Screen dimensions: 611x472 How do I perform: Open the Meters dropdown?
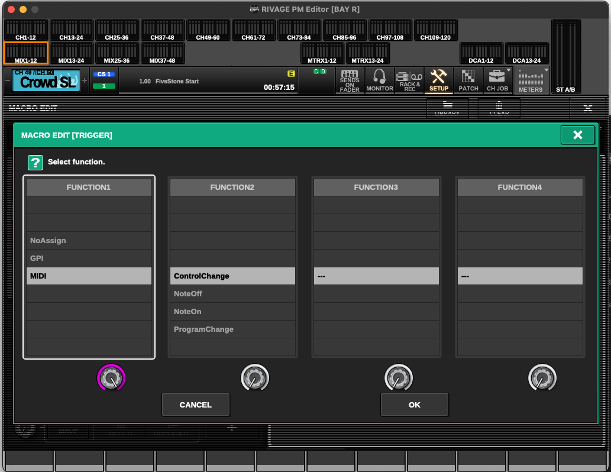[531, 80]
